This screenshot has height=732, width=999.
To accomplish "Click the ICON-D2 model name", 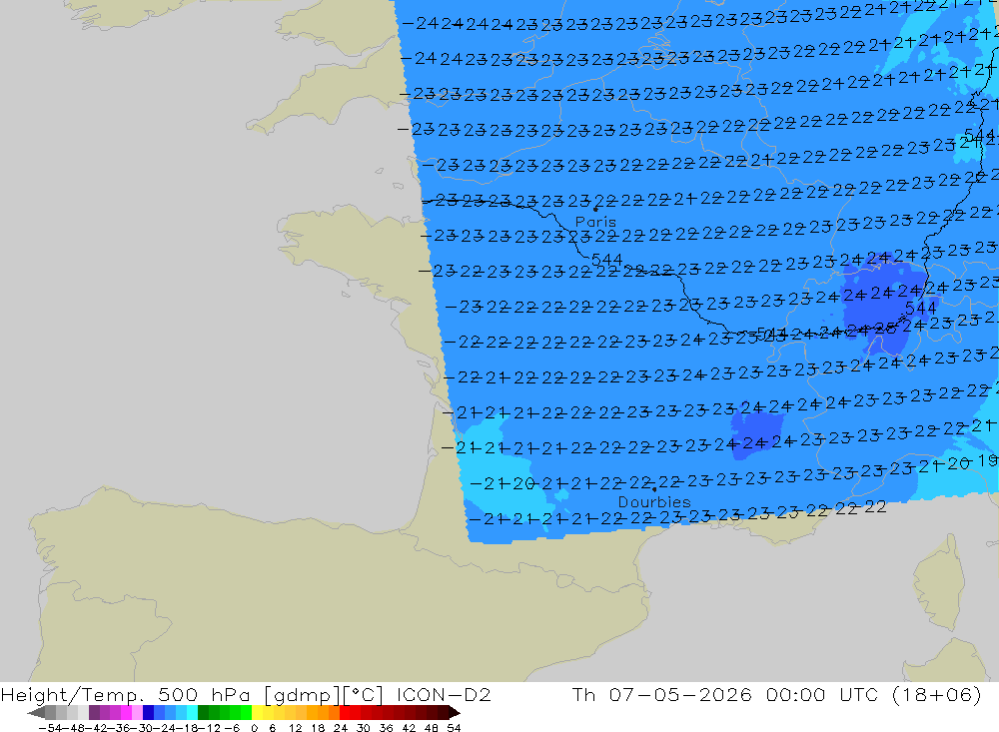I will (444, 694).
